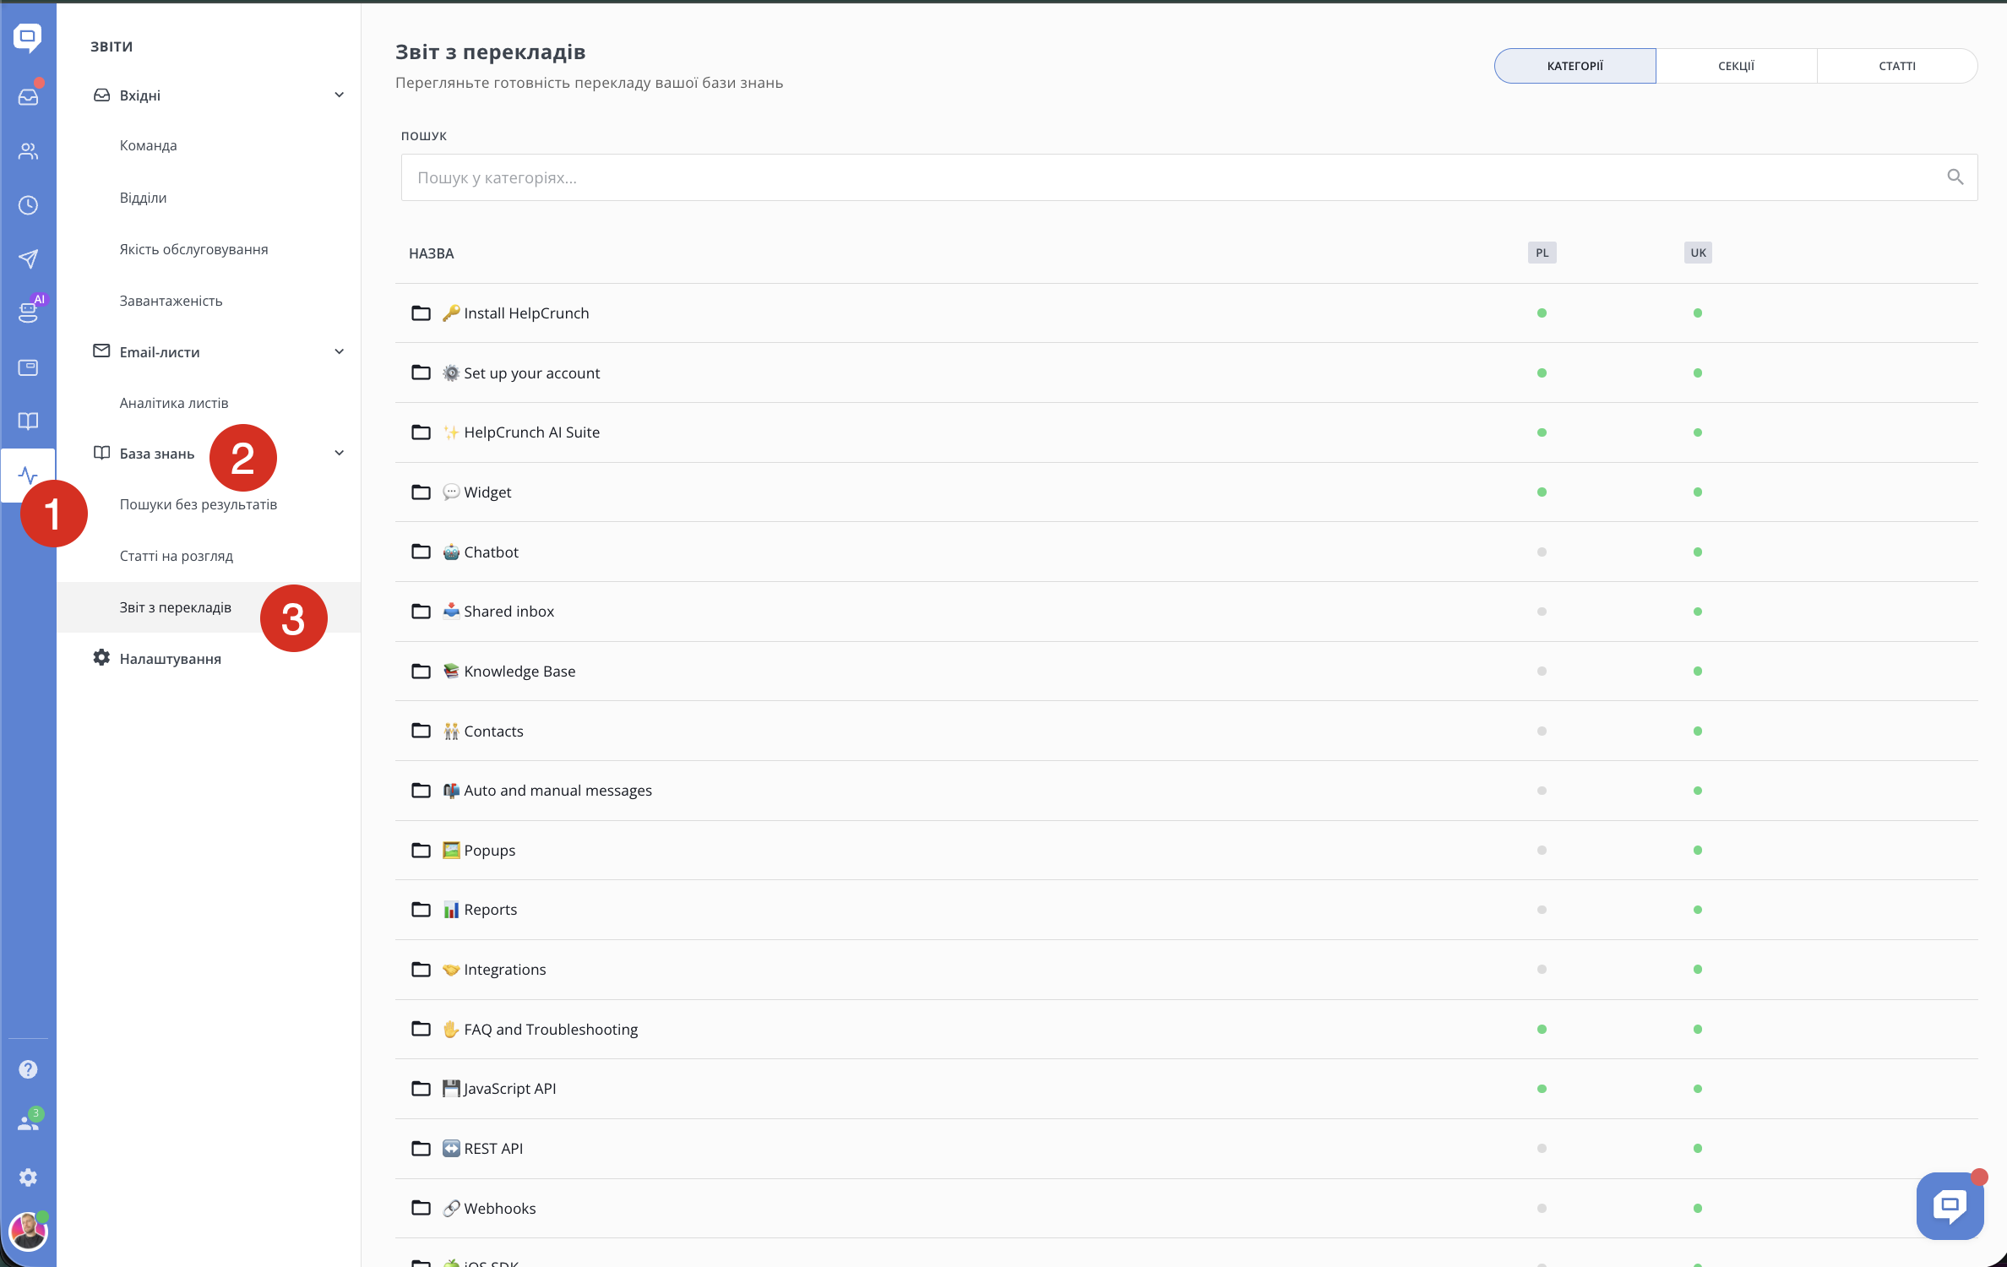The height and width of the screenshot is (1267, 2007).
Task: Open Пошуки без результатів report
Action: pyautogui.click(x=199, y=504)
